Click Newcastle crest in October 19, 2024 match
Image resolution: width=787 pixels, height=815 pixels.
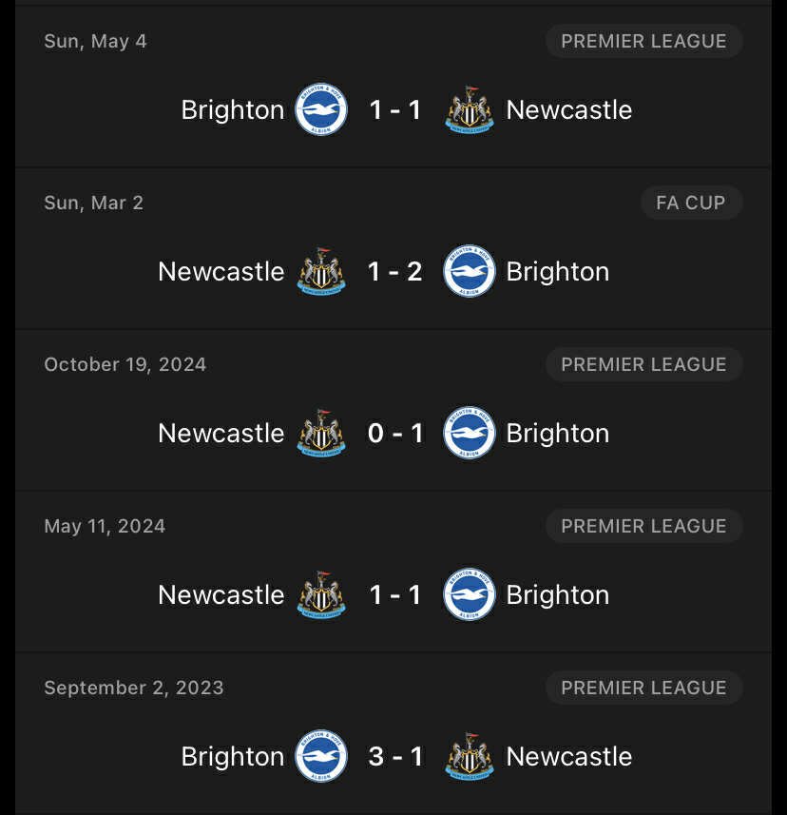point(321,433)
